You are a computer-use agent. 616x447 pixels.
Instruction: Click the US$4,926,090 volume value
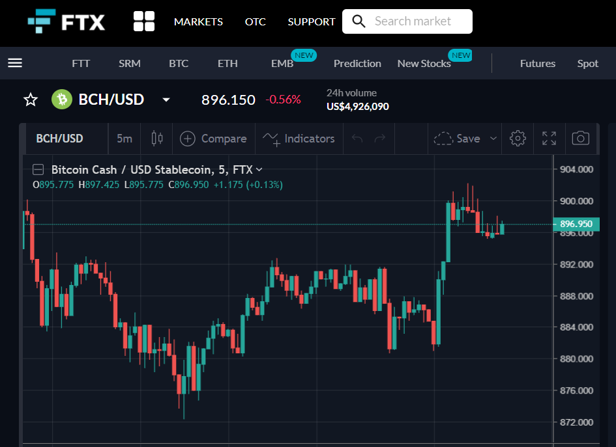click(357, 107)
